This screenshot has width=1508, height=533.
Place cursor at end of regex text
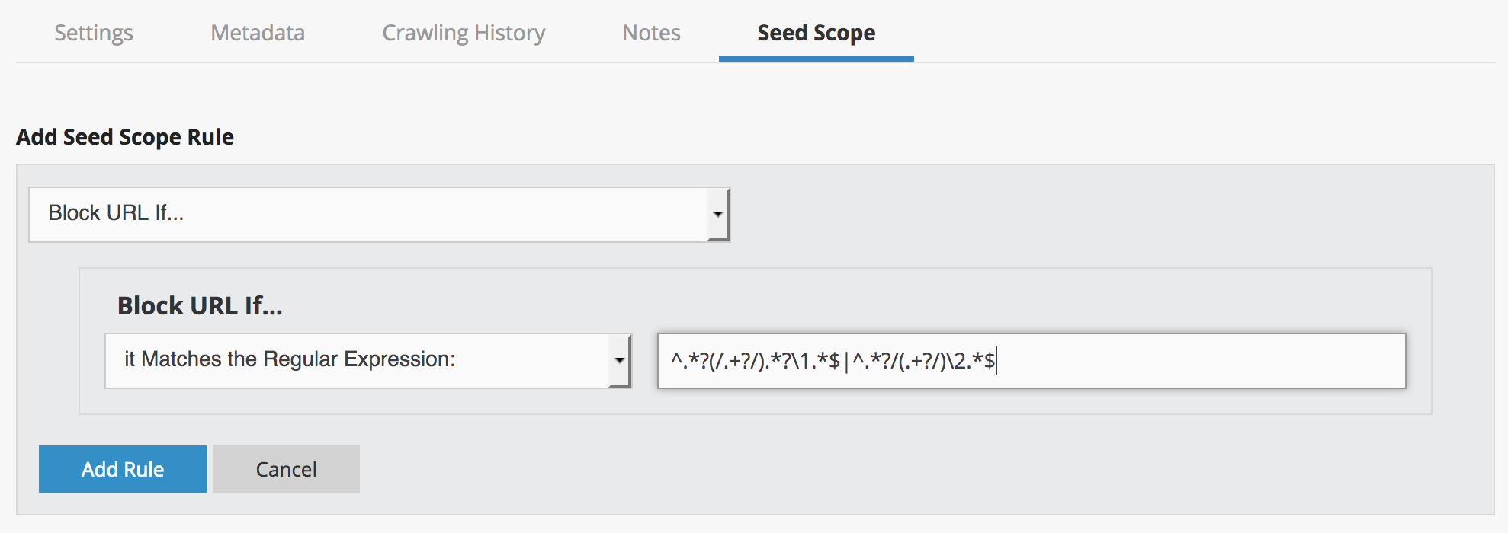point(996,360)
